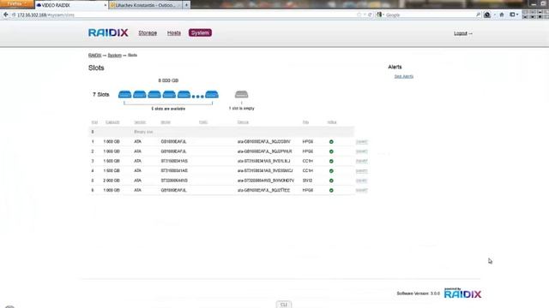
Task: Reload the page with the refresh icon
Action: (x=370, y=15)
